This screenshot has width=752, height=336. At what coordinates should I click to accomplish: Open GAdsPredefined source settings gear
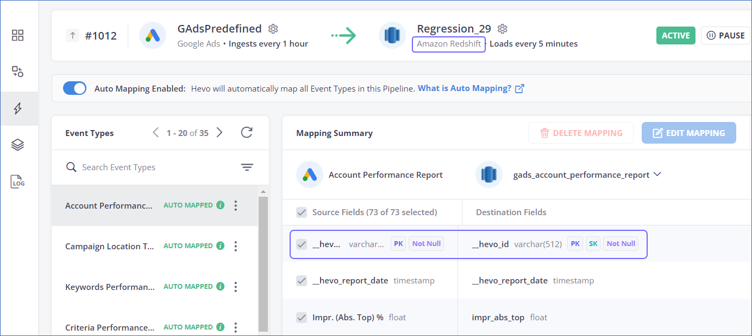click(x=273, y=29)
